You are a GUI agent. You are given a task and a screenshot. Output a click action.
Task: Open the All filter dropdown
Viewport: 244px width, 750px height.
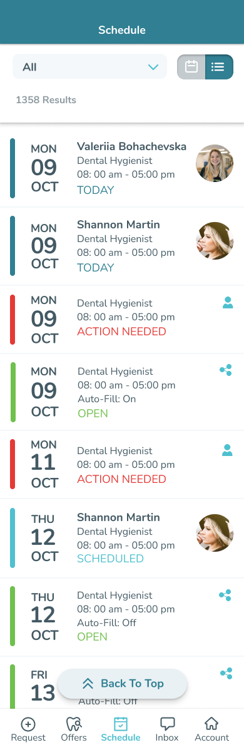(x=89, y=66)
